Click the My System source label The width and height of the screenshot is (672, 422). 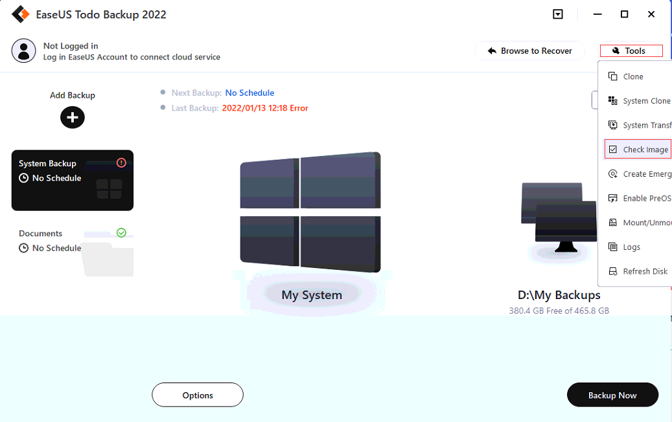[312, 295]
